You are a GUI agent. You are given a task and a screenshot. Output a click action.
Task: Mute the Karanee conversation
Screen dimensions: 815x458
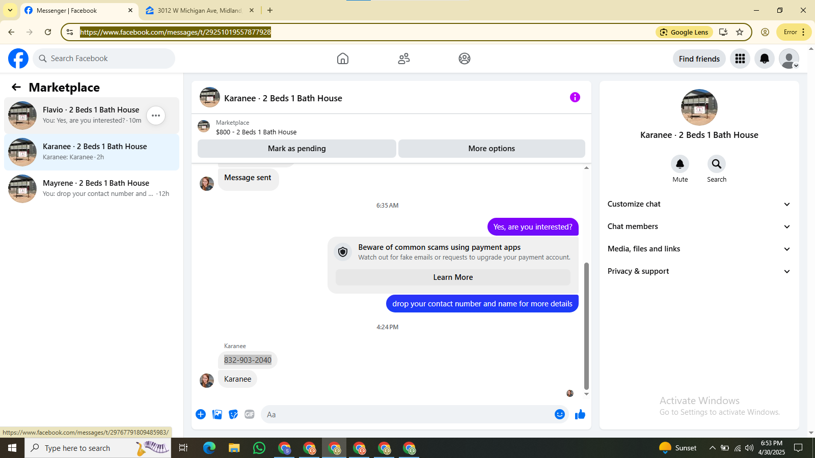click(680, 164)
